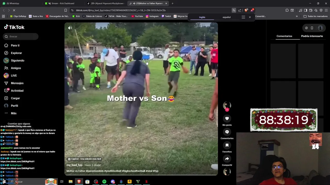This screenshot has height=185, width=330.
Task: Open Netflix from the taskbar
Action: click(x=146, y=182)
